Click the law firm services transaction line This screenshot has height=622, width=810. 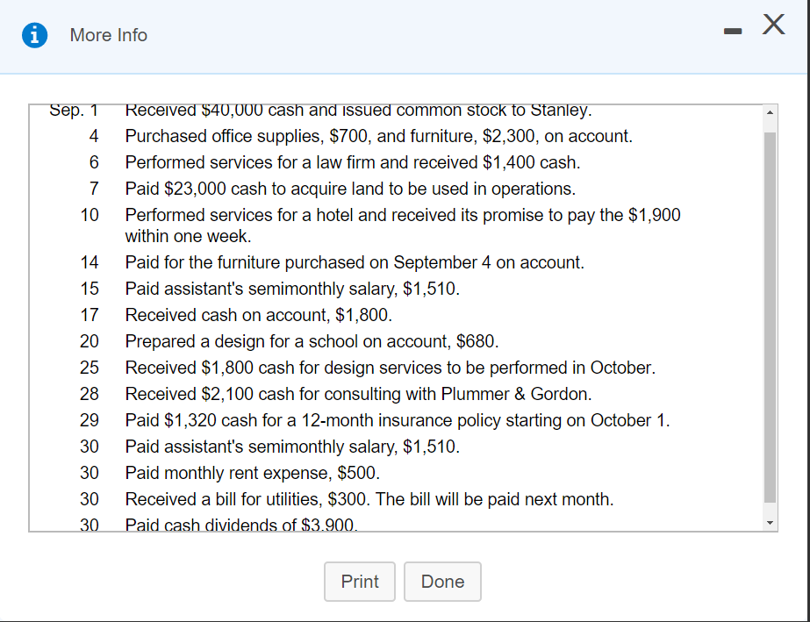click(352, 162)
